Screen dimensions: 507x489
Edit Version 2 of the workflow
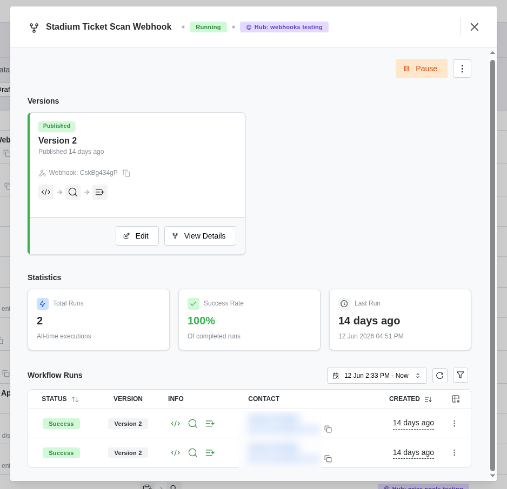[137, 236]
